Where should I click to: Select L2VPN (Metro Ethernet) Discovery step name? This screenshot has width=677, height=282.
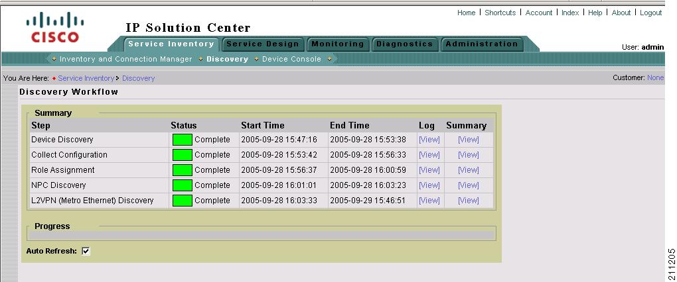click(x=92, y=200)
